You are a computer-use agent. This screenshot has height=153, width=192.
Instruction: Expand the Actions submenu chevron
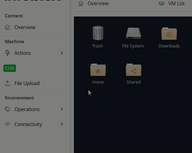pyautogui.click(x=62, y=53)
